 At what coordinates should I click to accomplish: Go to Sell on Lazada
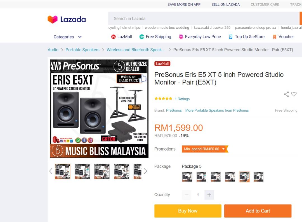(x=226, y=4)
